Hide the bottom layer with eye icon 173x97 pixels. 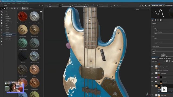[x=152, y=95]
